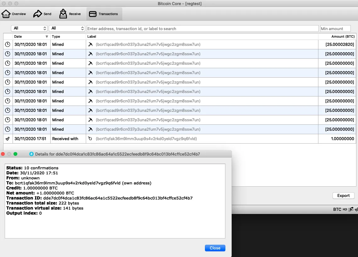Switch to the Receive tab

coord(70,14)
